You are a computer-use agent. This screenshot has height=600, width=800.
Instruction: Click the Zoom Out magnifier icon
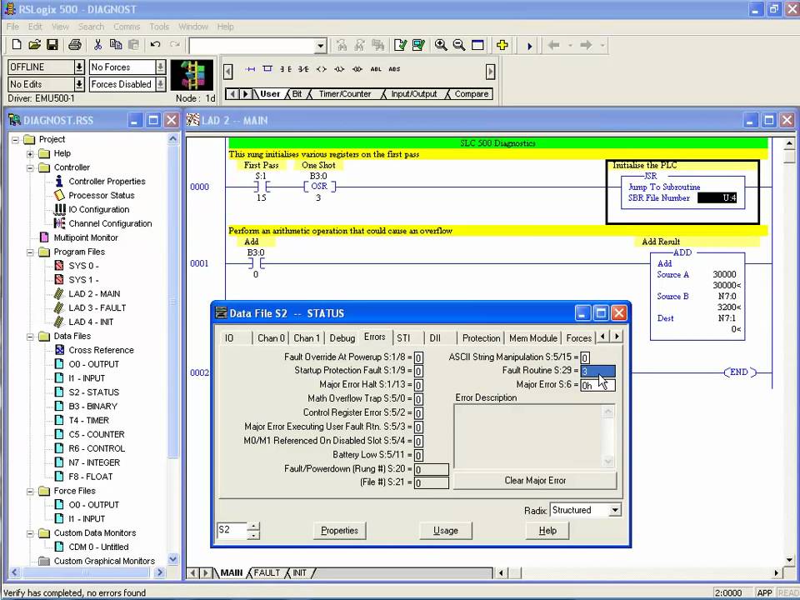[x=458, y=45]
